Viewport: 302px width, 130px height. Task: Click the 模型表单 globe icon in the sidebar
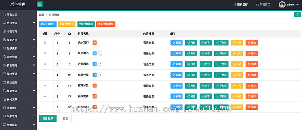coord(4,40)
